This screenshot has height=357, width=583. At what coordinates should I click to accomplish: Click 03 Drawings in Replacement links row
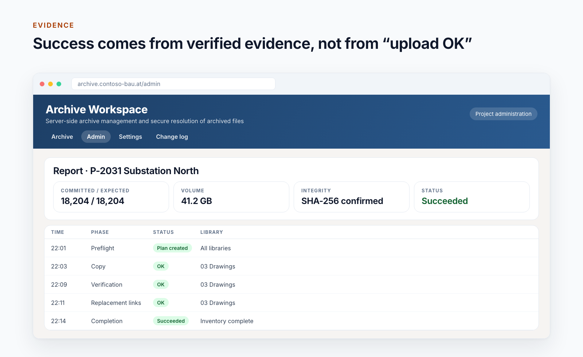[x=218, y=303]
